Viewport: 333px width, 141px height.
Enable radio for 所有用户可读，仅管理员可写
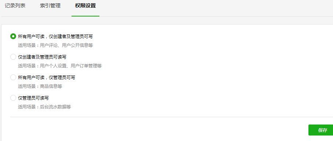click(x=13, y=77)
